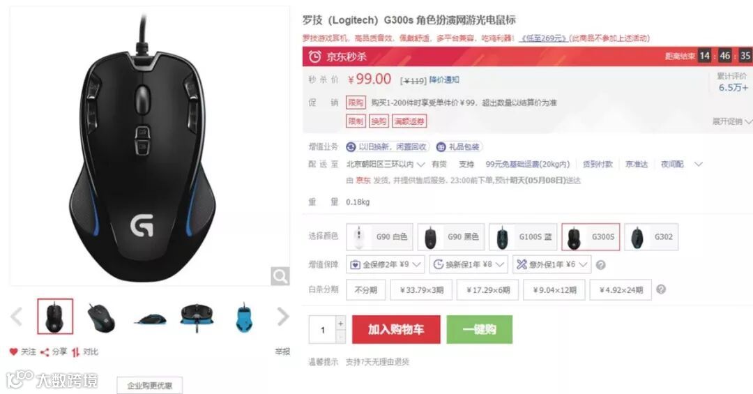753x394 pixels.
Task: Select the G90 白色 color option
Action: [380, 237]
